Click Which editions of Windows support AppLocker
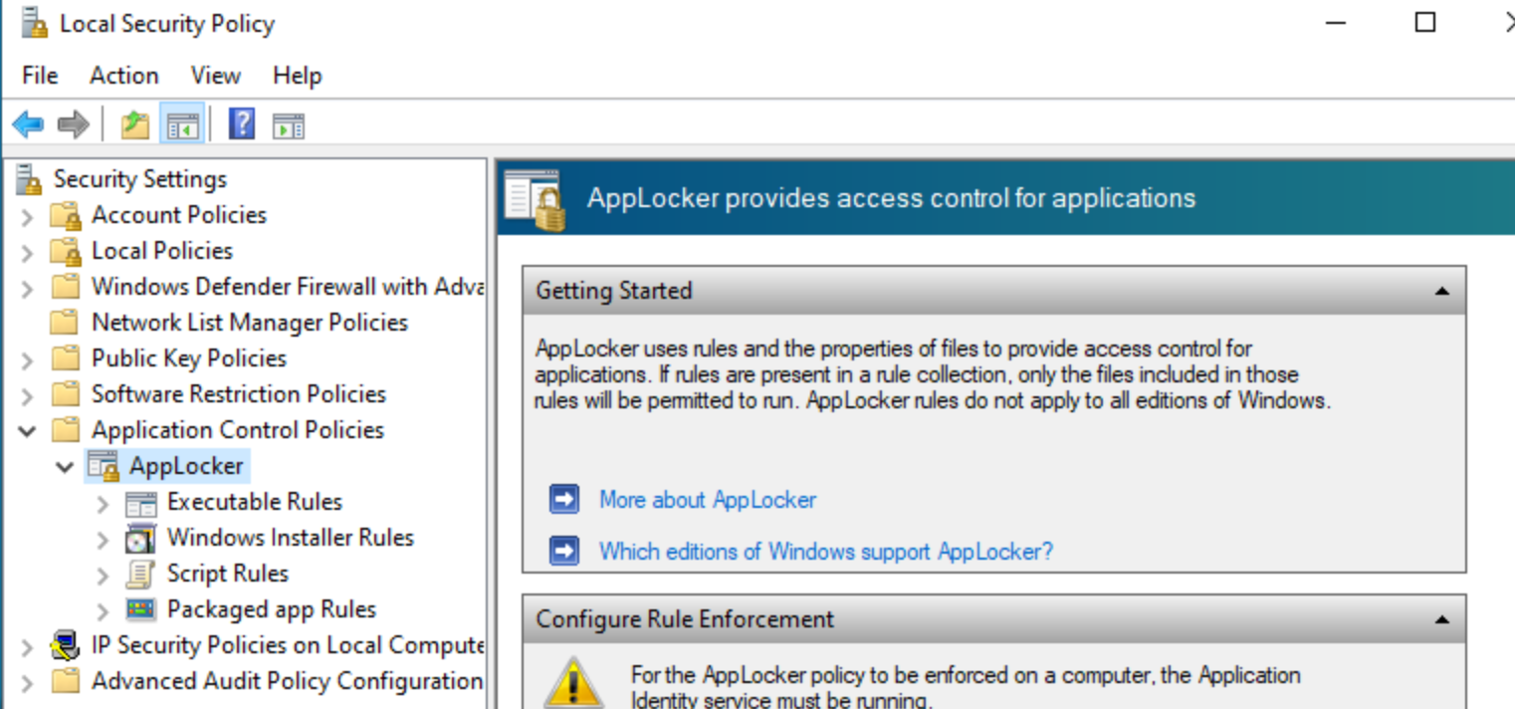This screenshot has width=1515, height=709. 826,550
